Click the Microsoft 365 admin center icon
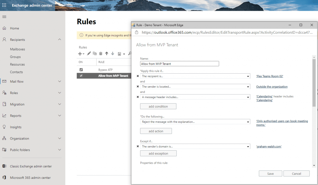This screenshot has width=318, height=185. 4,178
